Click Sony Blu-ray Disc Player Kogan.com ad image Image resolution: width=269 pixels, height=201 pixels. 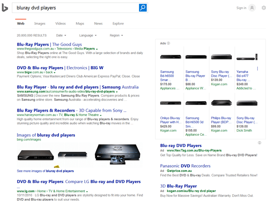click(221, 57)
